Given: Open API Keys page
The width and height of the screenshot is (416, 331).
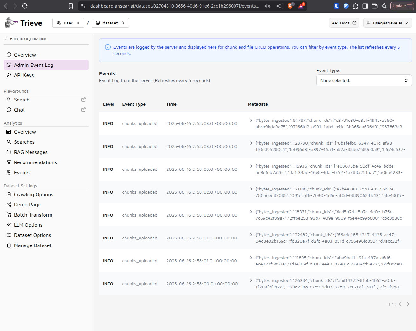Looking at the screenshot, I should [x=46, y=75].
